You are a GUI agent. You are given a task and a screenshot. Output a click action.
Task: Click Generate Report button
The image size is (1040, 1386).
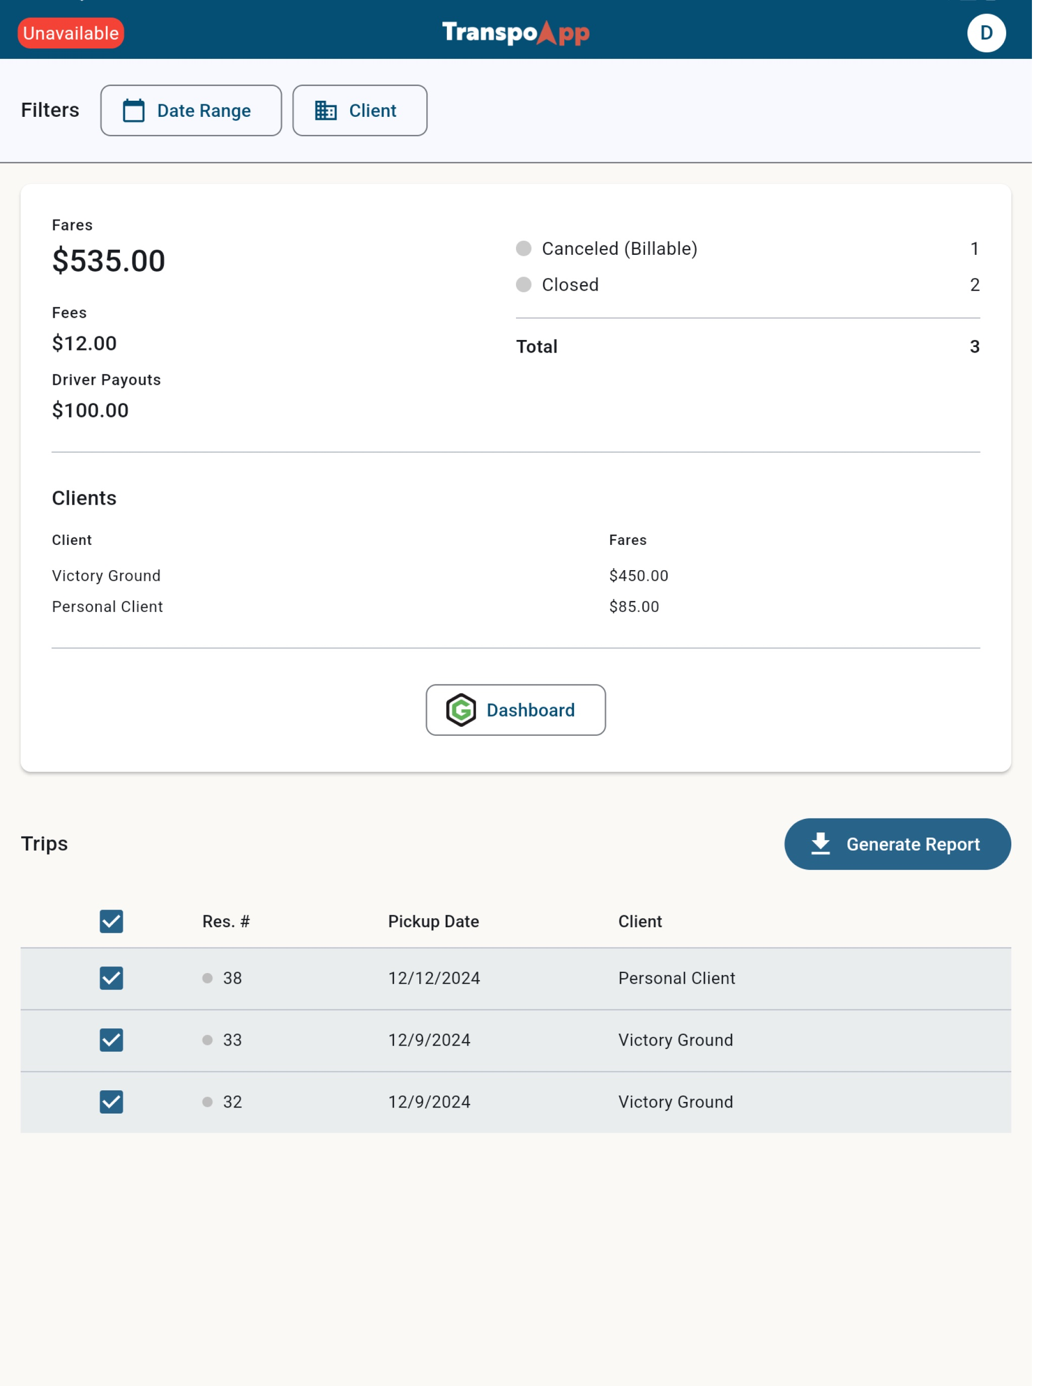click(897, 844)
